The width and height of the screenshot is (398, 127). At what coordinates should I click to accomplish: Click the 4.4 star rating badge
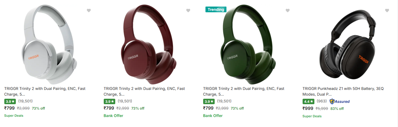308,101
